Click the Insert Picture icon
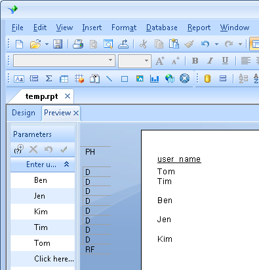 pyautogui.click(x=140, y=79)
